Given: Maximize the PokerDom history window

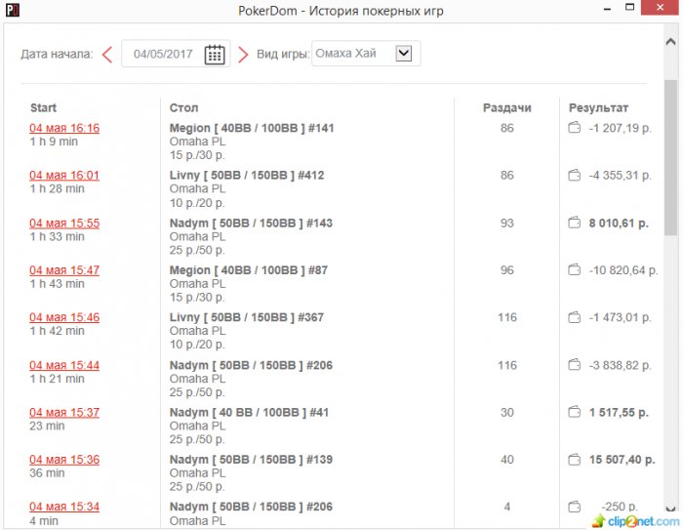Looking at the screenshot, I should [630, 8].
